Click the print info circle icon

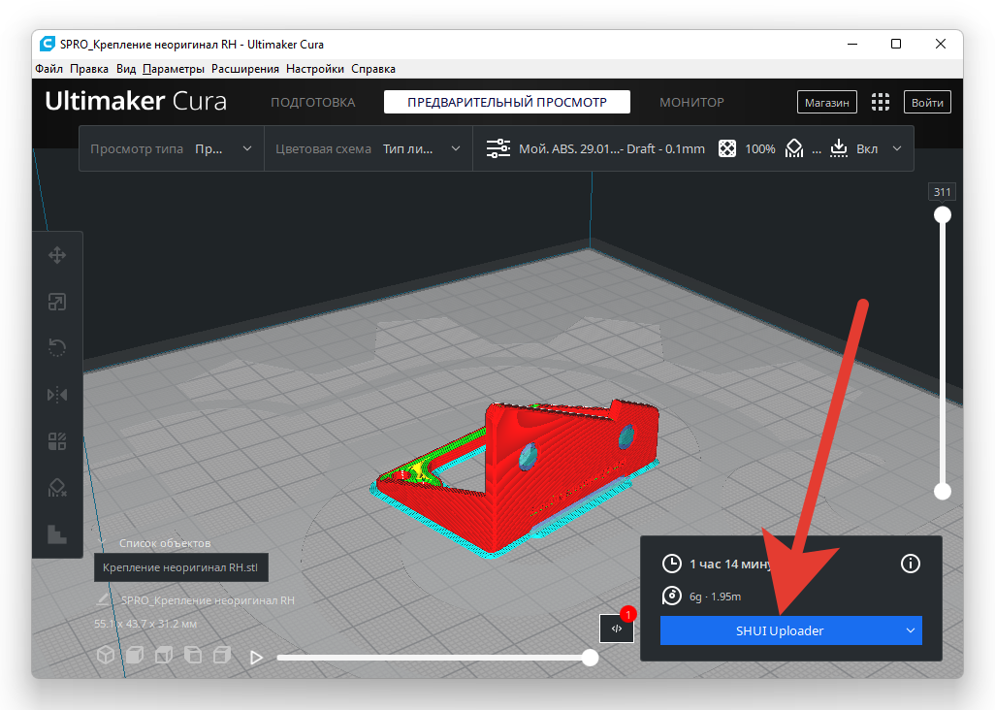[910, 564]
